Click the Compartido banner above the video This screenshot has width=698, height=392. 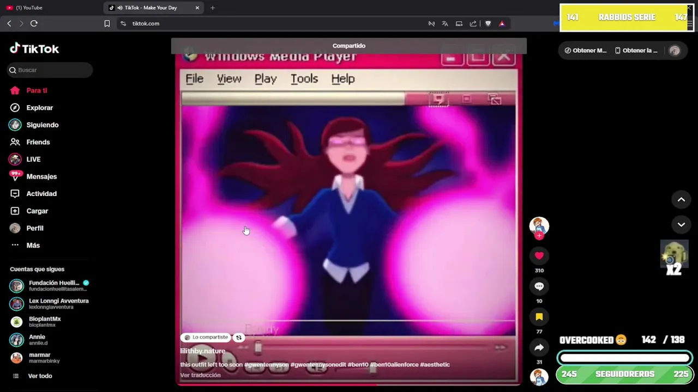click(x=349, y=46)
